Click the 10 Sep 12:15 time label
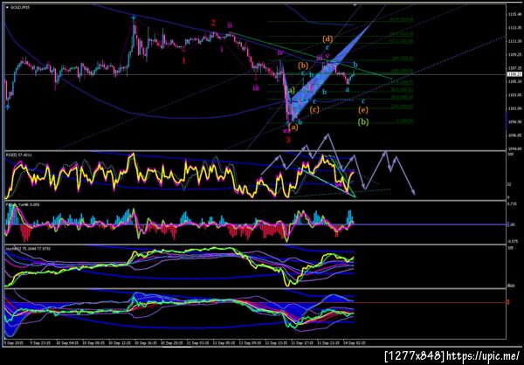Viewport: 524px width, 365px height. coord(121,343)
